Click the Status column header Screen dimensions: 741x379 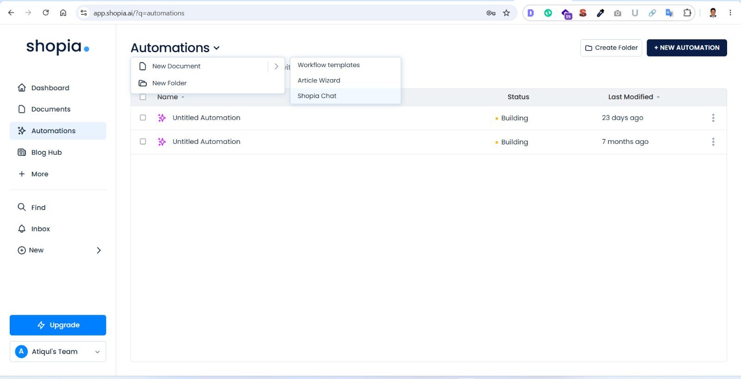[x=518, y=97]
